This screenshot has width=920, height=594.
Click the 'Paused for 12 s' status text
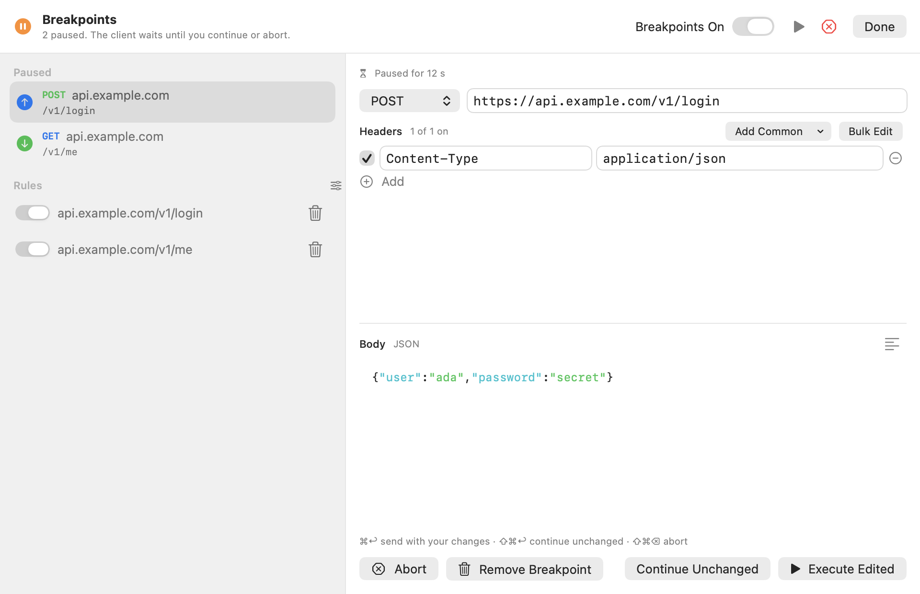tap(410, 73)
